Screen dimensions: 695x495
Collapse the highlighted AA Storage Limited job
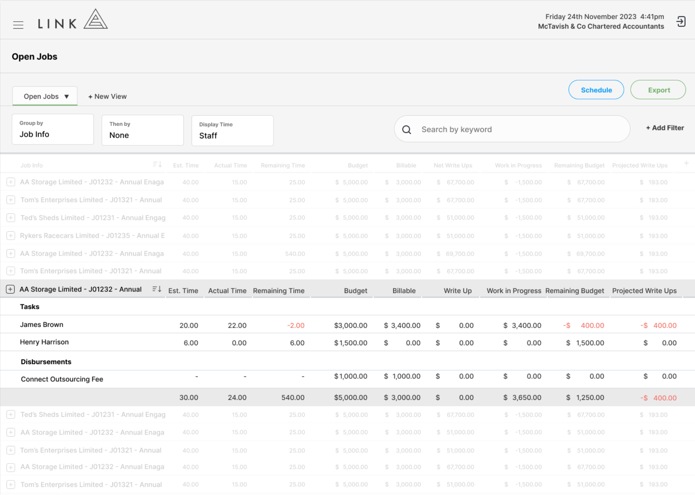pos(10,289)
